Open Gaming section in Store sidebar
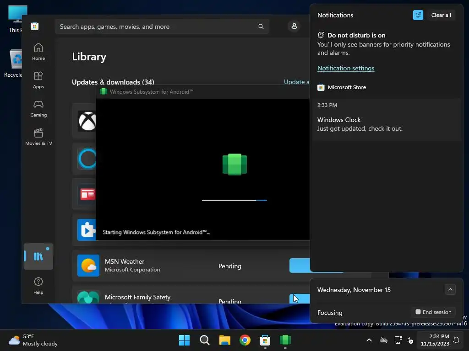Viewport: 469px width, 351px height. pyautogui.click(x=38, y=108)
